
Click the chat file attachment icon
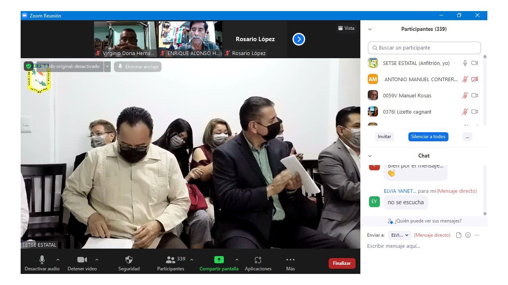(x=459, y=235)
